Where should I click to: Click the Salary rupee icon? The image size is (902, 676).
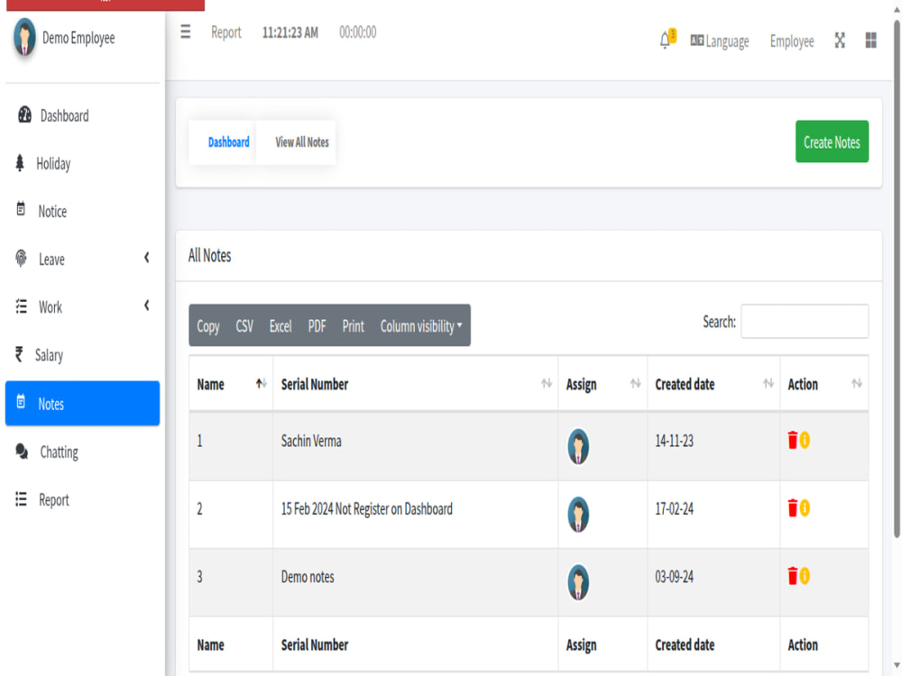pos(20,354)
